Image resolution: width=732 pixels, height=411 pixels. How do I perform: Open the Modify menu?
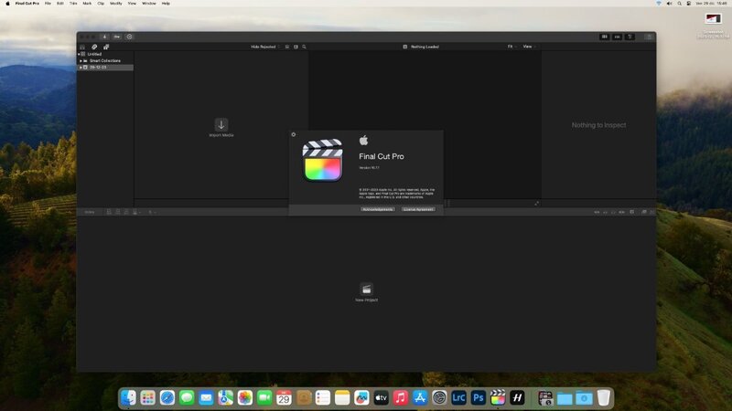[x=116, y=4]
